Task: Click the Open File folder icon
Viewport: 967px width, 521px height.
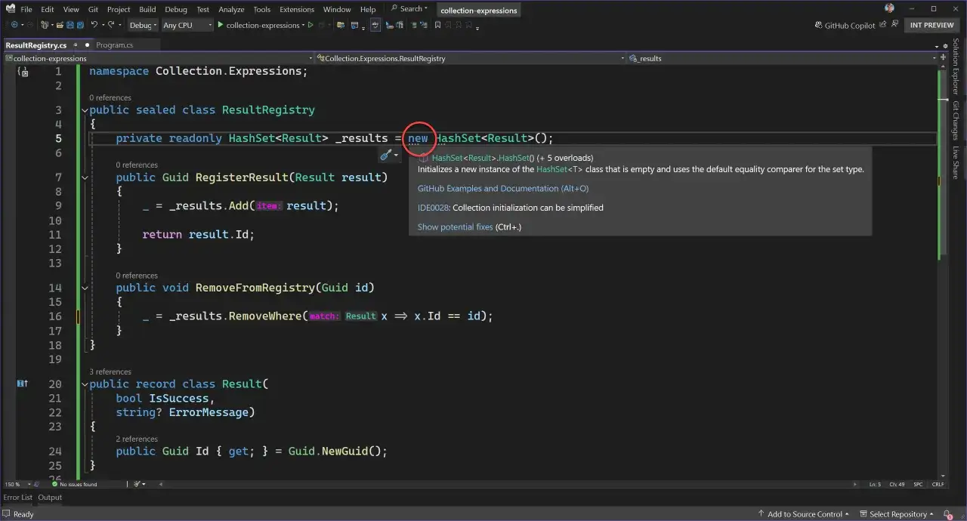Action: point(60,25)
